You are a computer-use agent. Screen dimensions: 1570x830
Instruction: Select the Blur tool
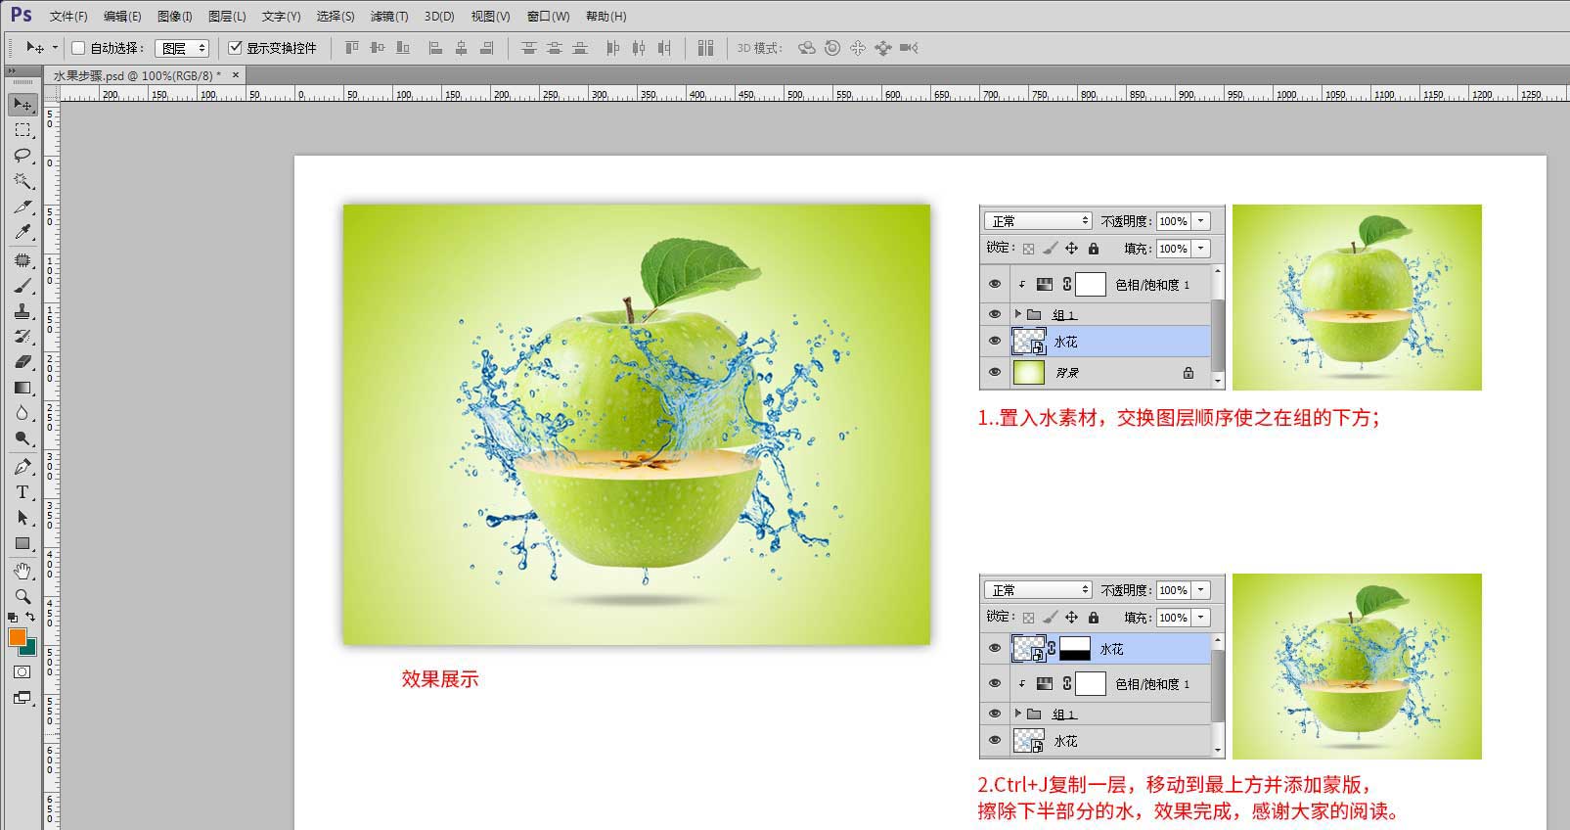coord(22,413)
